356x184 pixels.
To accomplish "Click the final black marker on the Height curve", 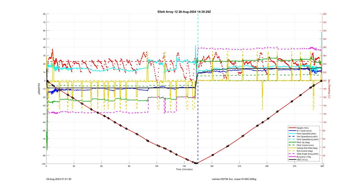I will coord(322,80).
